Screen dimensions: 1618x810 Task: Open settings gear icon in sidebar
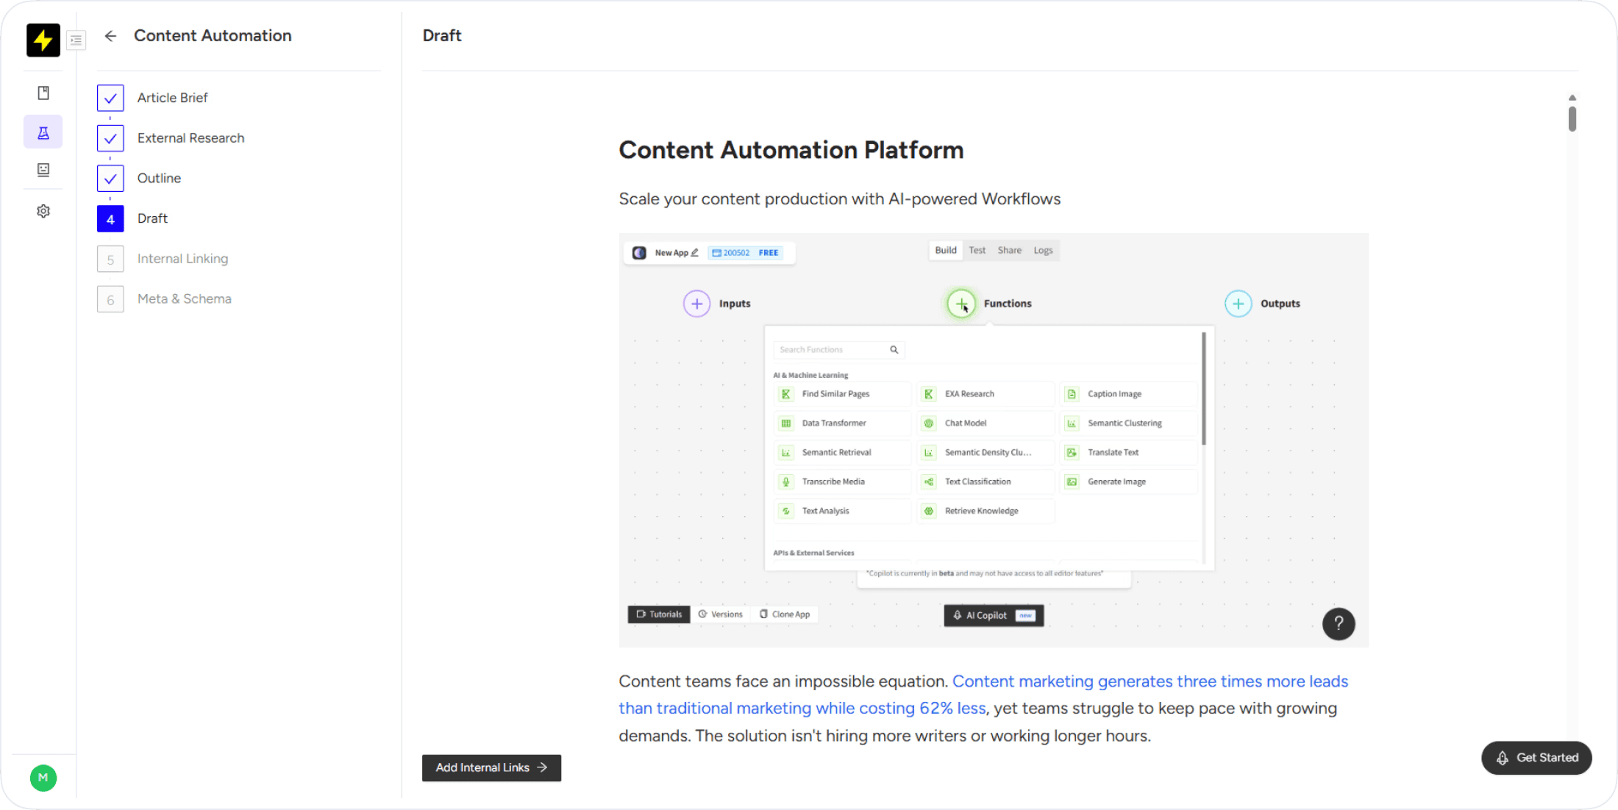click(x=43, y=211)
